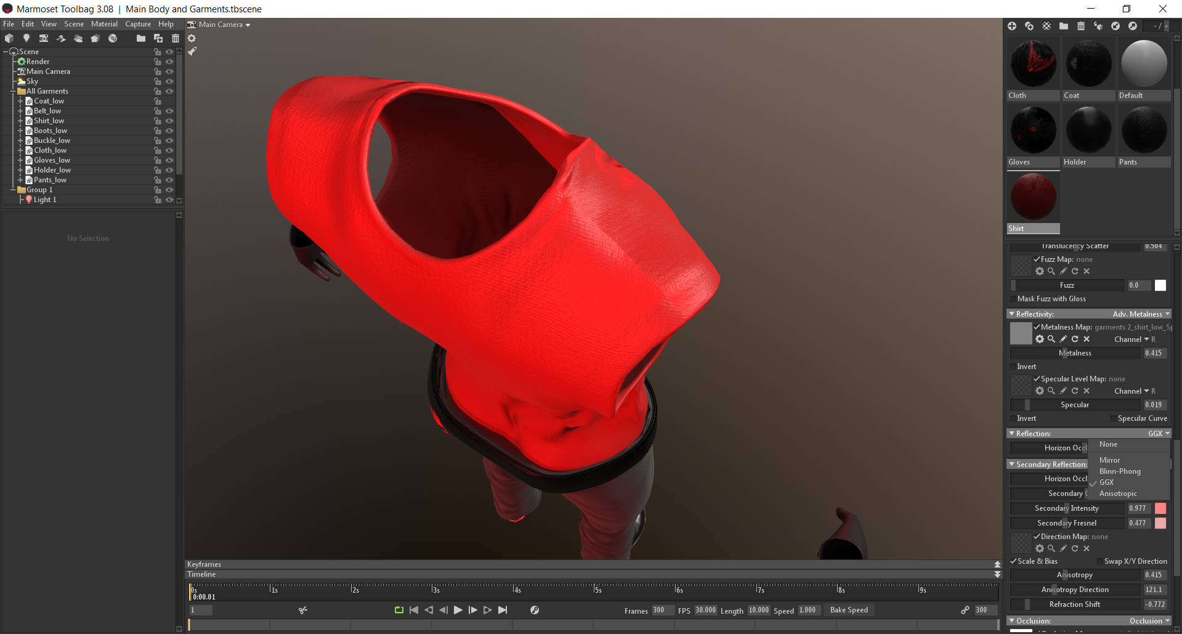The image size is (1182, 634).
Task: Click the scissors icon in timeline
Action: pos(303,610)
